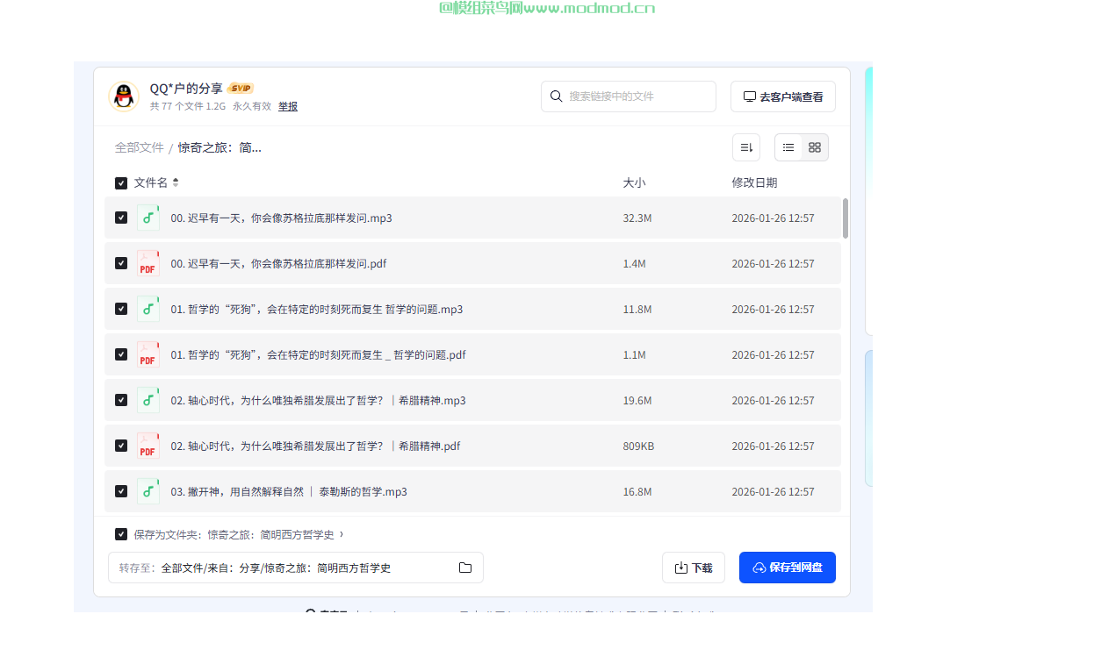Go to 全部文件 breadcrumb
The width and height of the screenshot is (1094, 657).
[139, 147]
